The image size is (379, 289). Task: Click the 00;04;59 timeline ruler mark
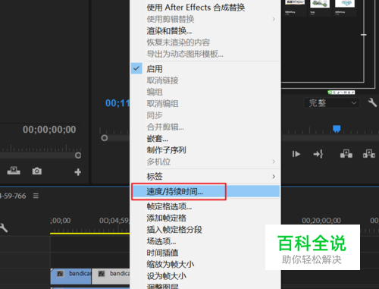pos(114,221)
